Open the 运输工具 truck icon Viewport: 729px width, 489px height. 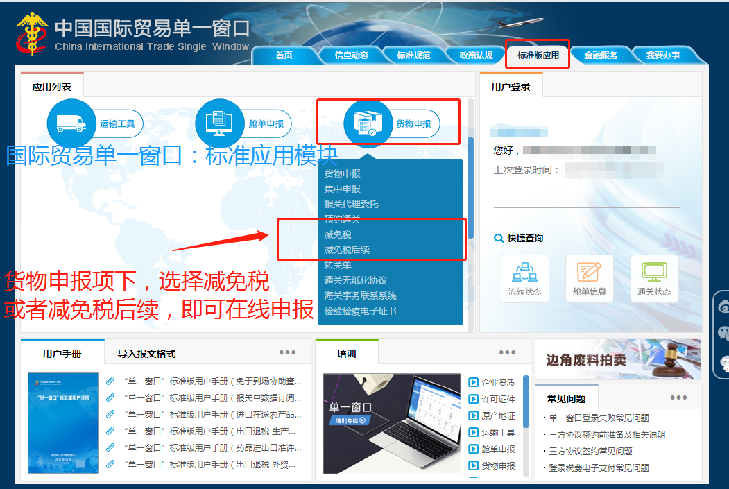[71, 123]
